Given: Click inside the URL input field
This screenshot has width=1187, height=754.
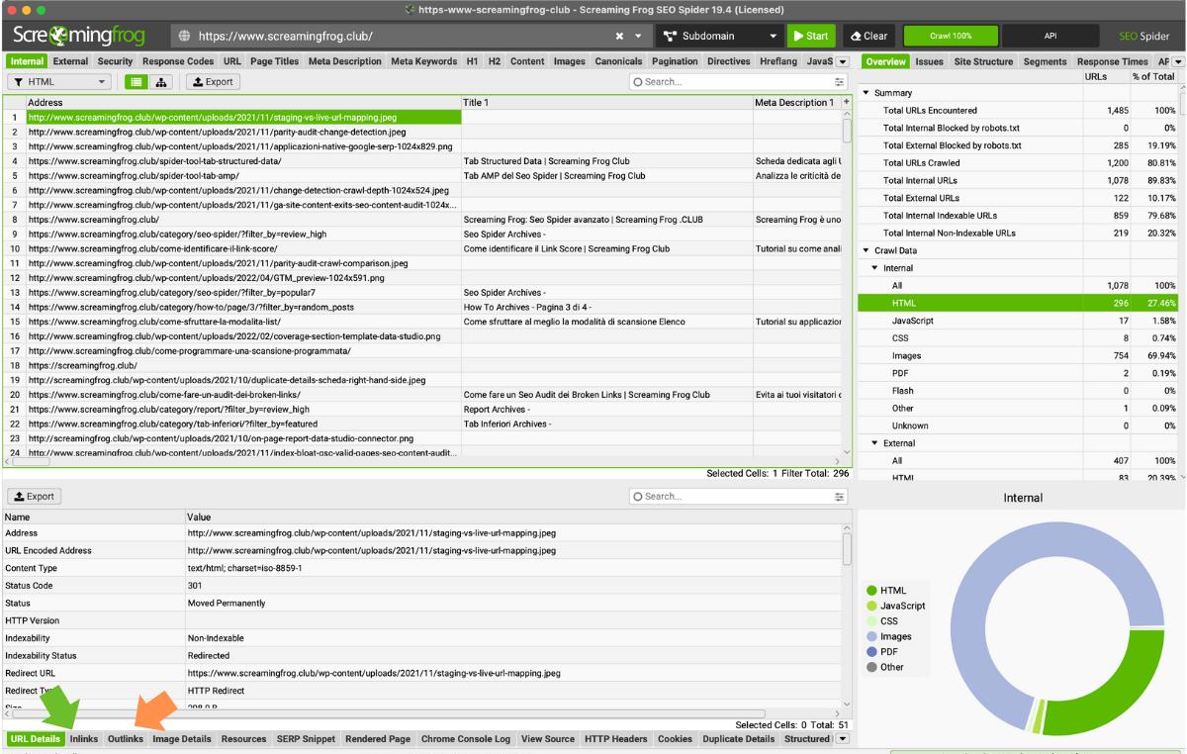Looking at the screenshot, I should [x=396, y=36].
